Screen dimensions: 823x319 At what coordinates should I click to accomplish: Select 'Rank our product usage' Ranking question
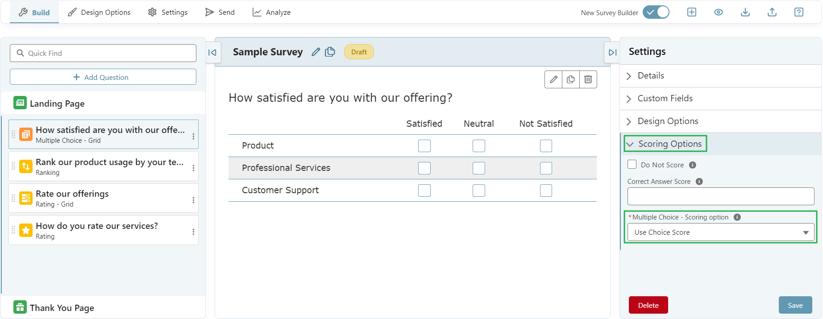coord(104,166)
